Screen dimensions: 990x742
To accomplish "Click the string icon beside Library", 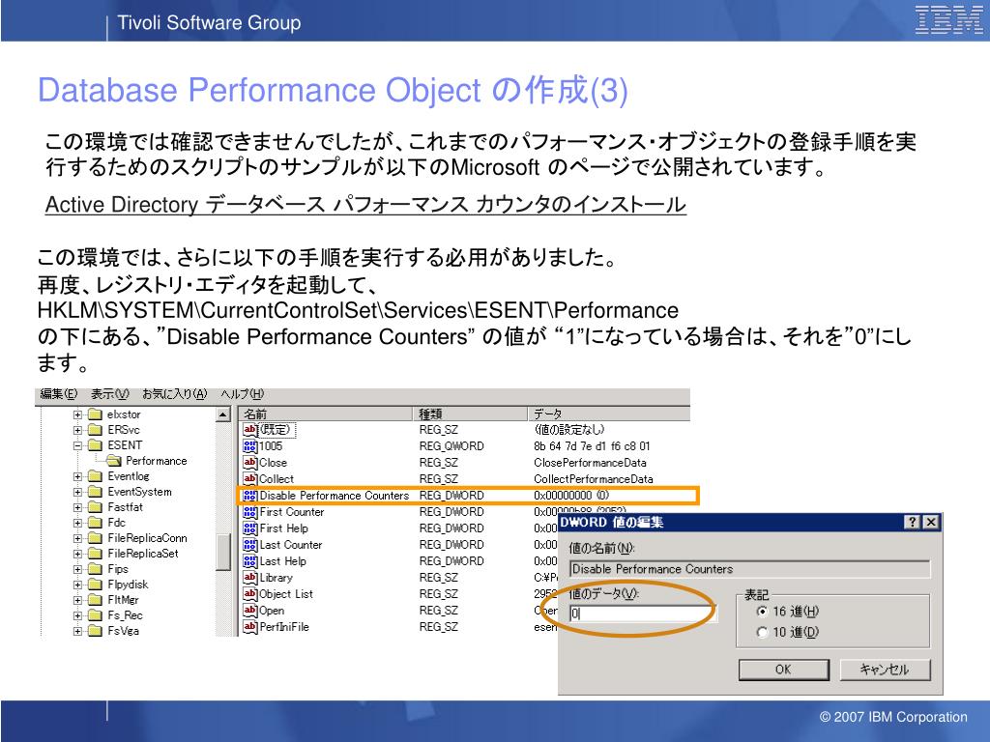I will coord(250,578).
